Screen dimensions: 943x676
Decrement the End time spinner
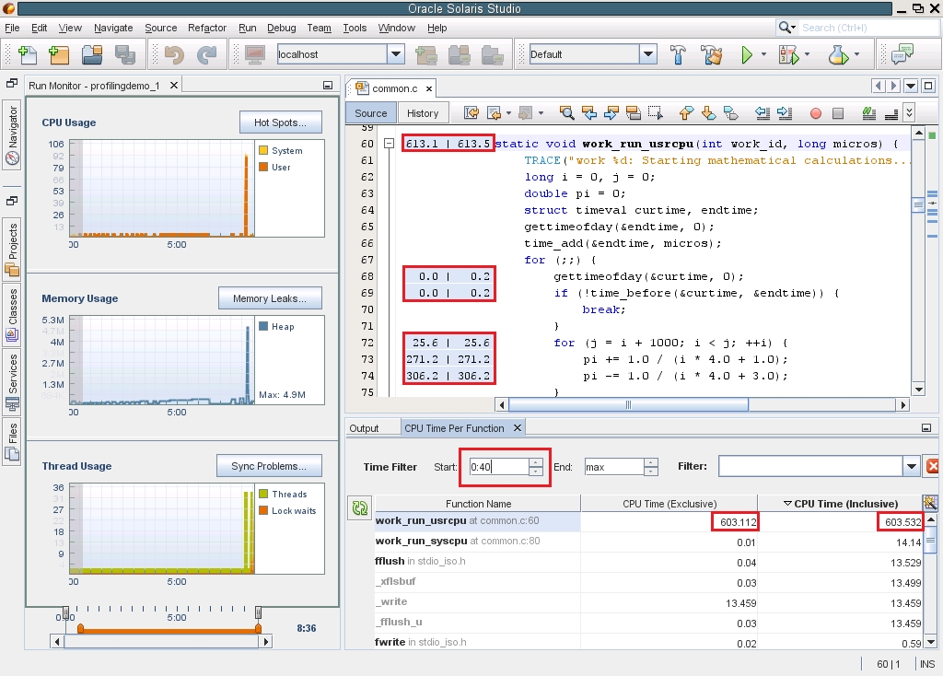pyautogui.click(x=651, y=471)
